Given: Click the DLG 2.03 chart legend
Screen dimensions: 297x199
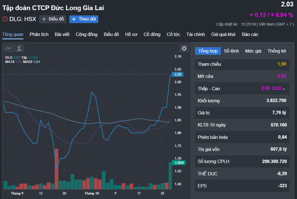Looking at the screenshot, I should point(12,58).
